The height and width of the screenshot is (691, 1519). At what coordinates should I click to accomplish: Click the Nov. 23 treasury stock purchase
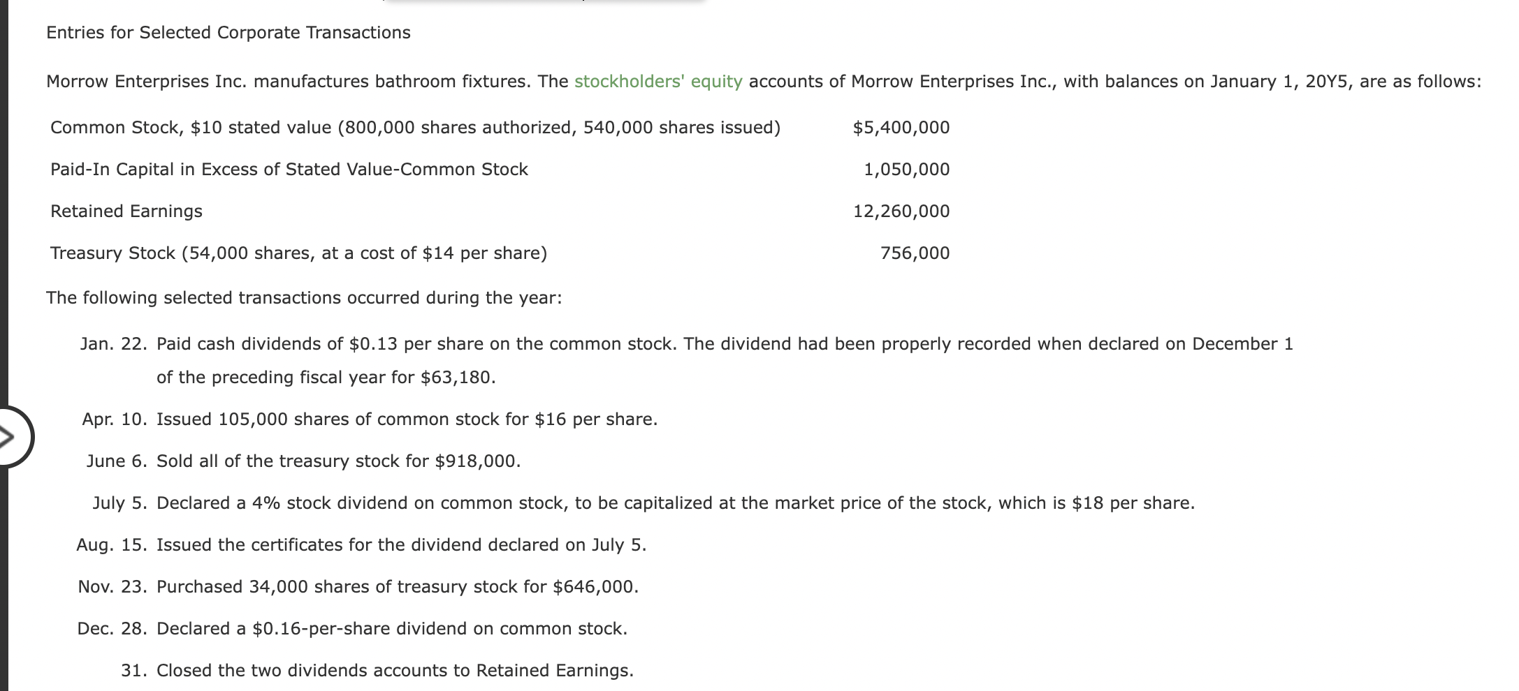(358, 587)
